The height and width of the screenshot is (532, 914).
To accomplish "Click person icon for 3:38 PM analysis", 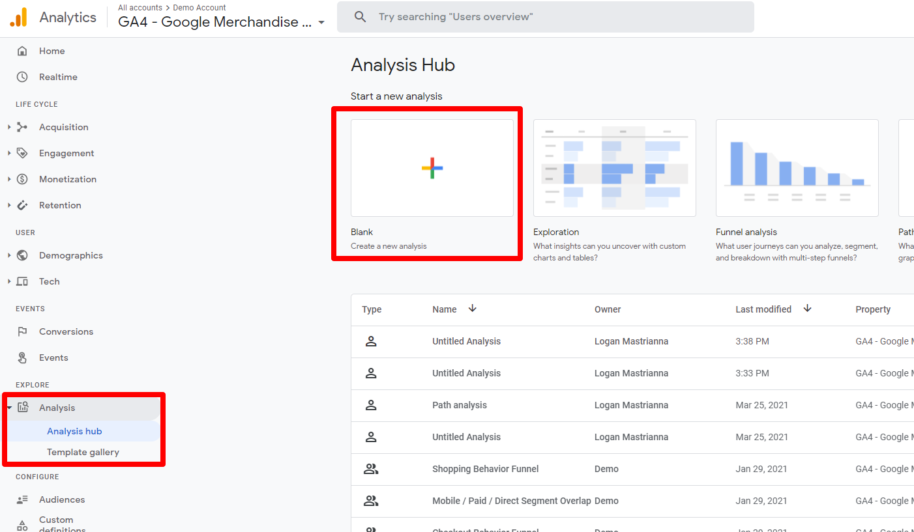I will (x=371, y=341).
